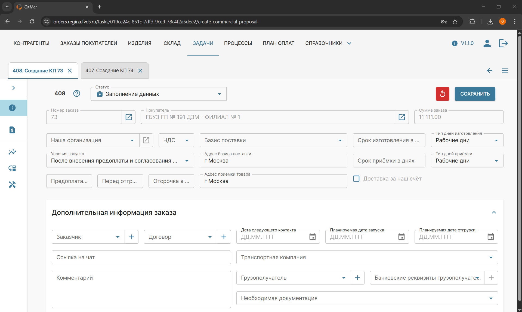Open the tools wrench sidebar icon
This screenshot has height=312, width=522.
pyautogui.click(x=12, y=185)
